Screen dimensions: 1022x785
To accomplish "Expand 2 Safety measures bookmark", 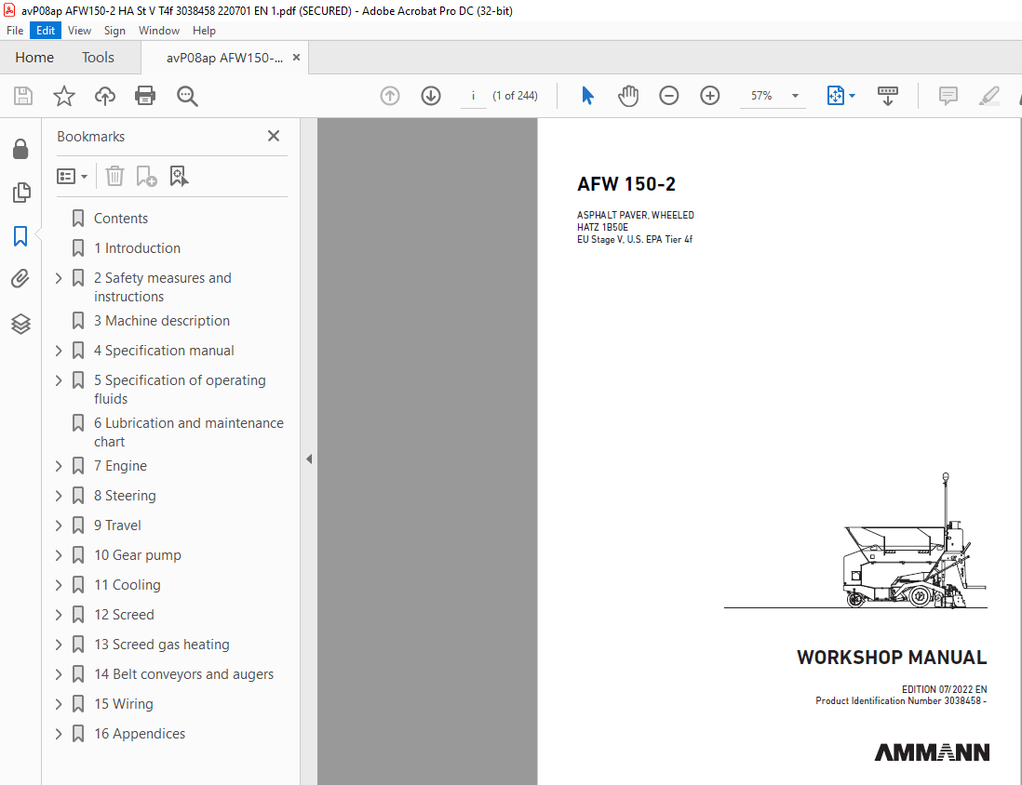I will [59, 278].
